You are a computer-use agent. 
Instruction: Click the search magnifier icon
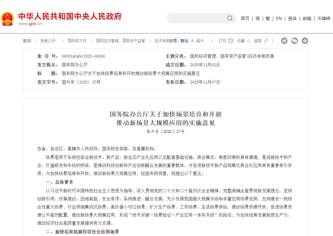pos(230,18)
